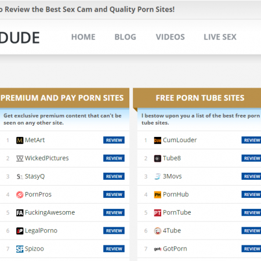Visit the WickedPictures link
The image size is (261, 261).
[x=47, y=158]
